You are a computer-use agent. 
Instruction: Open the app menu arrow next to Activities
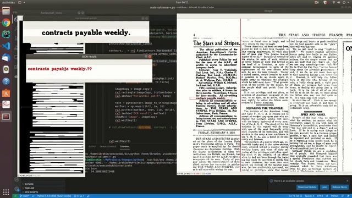24,2
